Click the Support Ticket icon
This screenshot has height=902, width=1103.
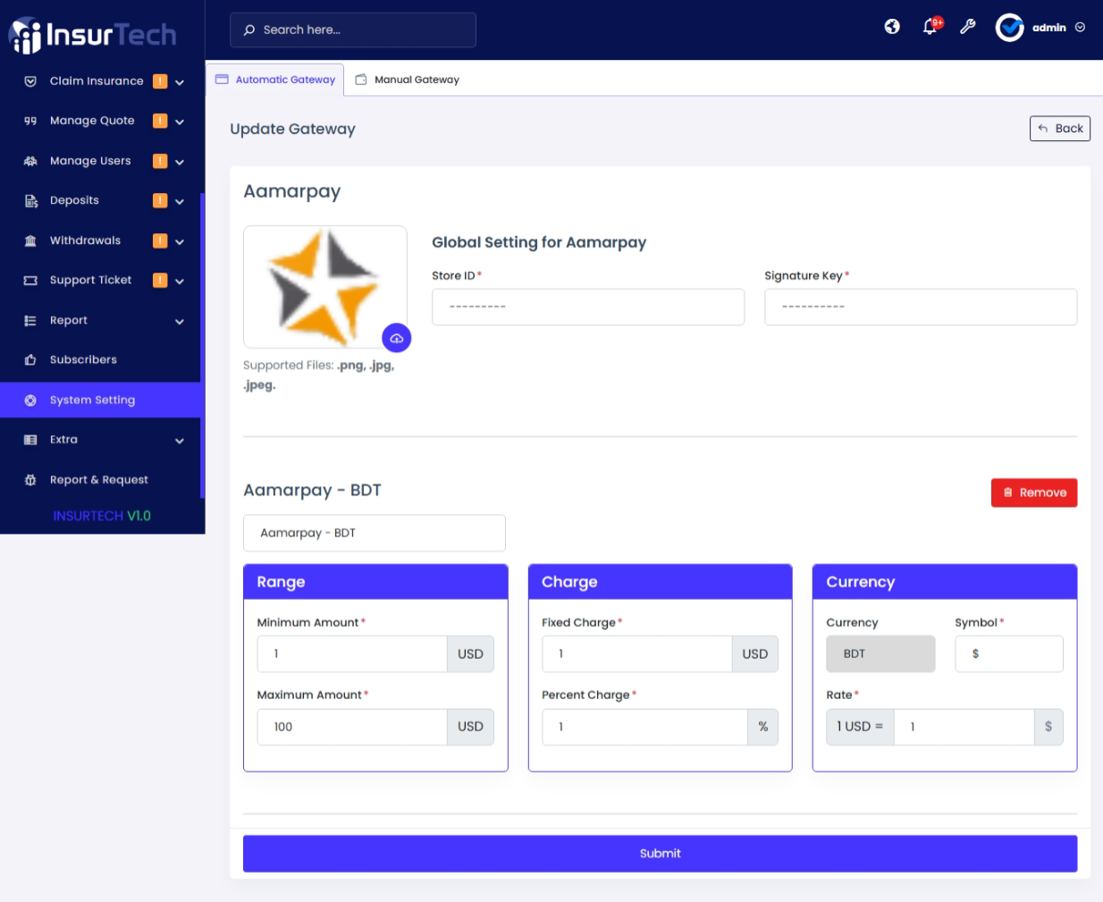point(30,281)
